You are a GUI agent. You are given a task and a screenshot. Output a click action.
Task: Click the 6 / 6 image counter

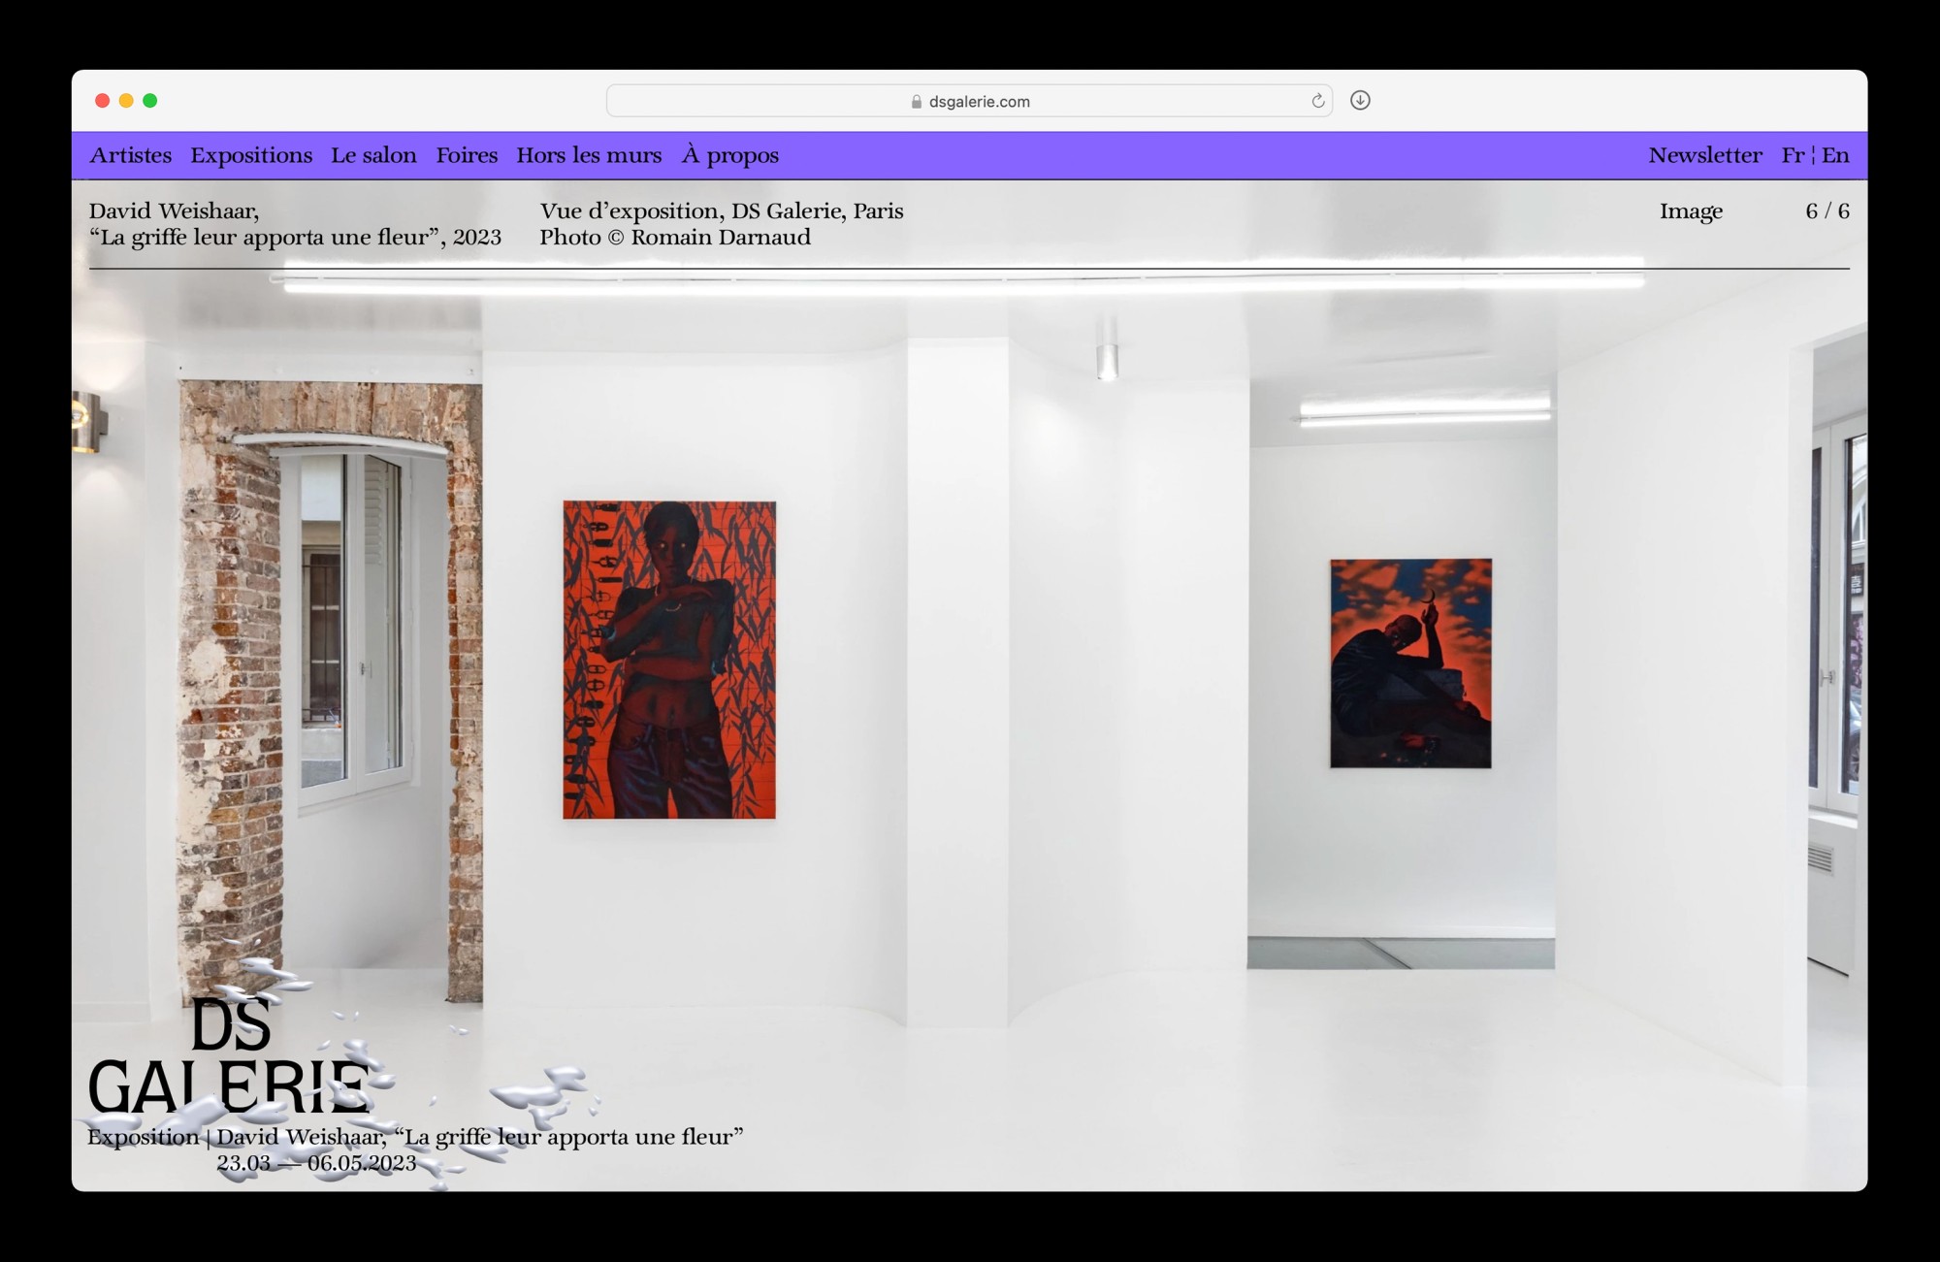point(1827,211)
